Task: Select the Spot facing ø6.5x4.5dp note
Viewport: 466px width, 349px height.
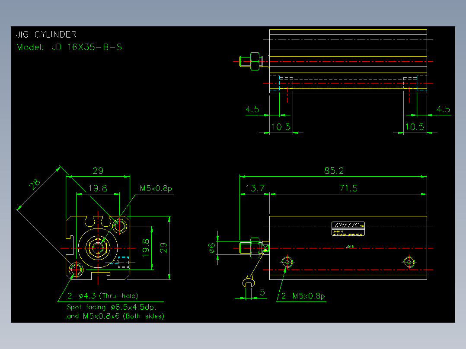Action: [112, 307]
